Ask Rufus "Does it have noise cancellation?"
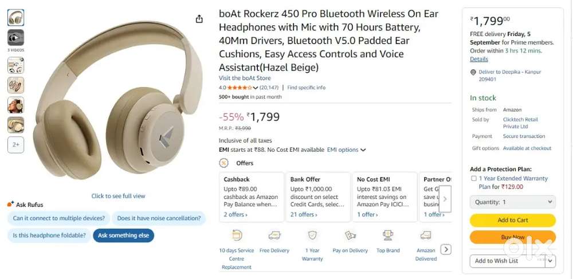 point(159,218)
